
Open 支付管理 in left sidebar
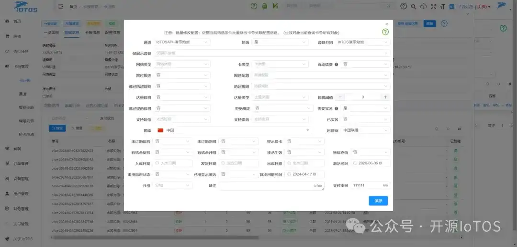click(21, 224)
